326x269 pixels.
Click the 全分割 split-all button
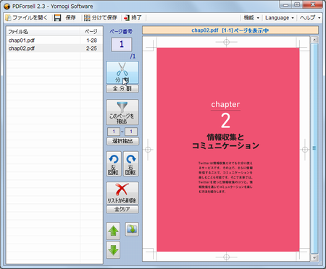coord(122,88)
